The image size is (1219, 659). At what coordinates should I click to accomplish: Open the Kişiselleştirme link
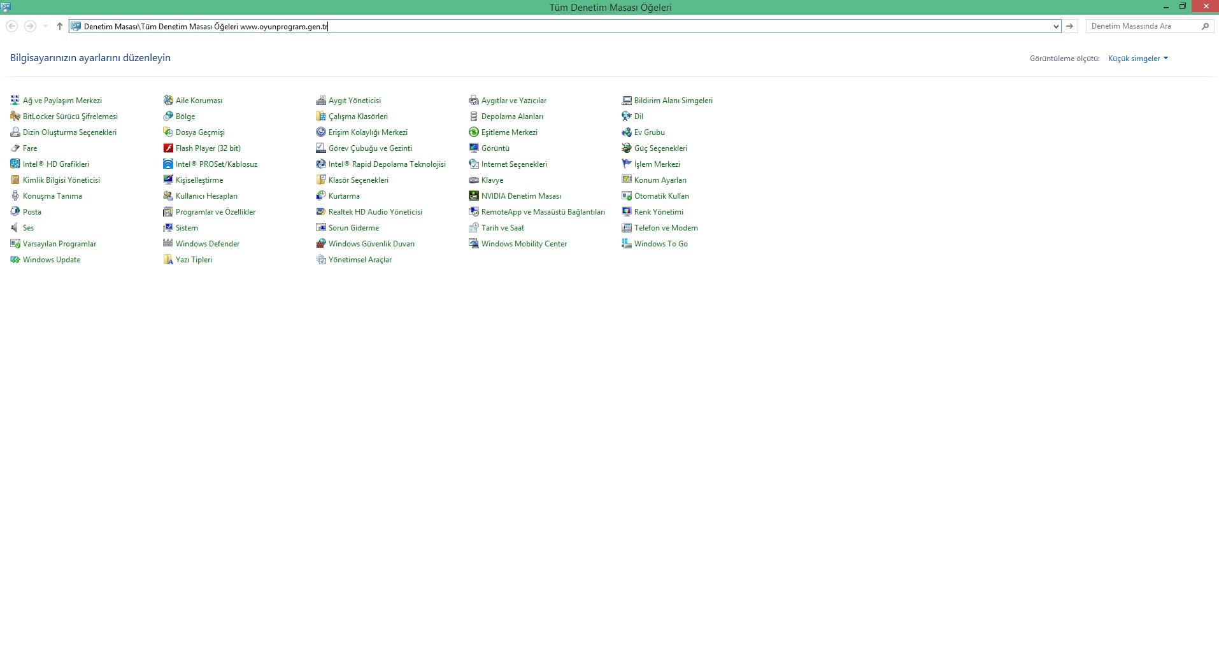(199, 180)
